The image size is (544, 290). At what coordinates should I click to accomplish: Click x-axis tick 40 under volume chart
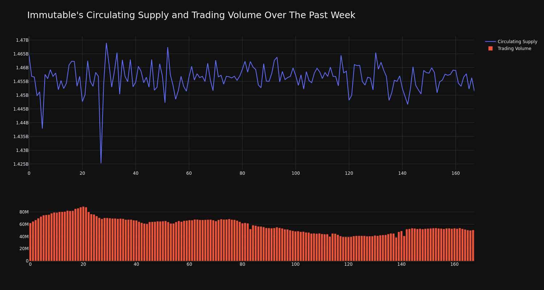point(136,264)
